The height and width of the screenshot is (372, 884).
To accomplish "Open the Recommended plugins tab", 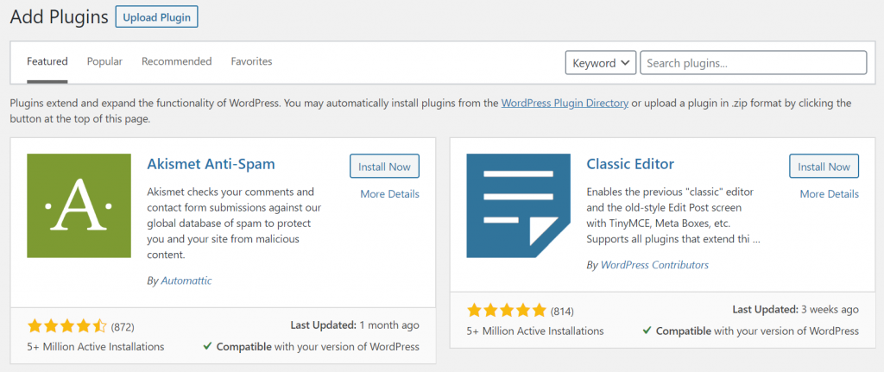I will (x=176, y=62).
